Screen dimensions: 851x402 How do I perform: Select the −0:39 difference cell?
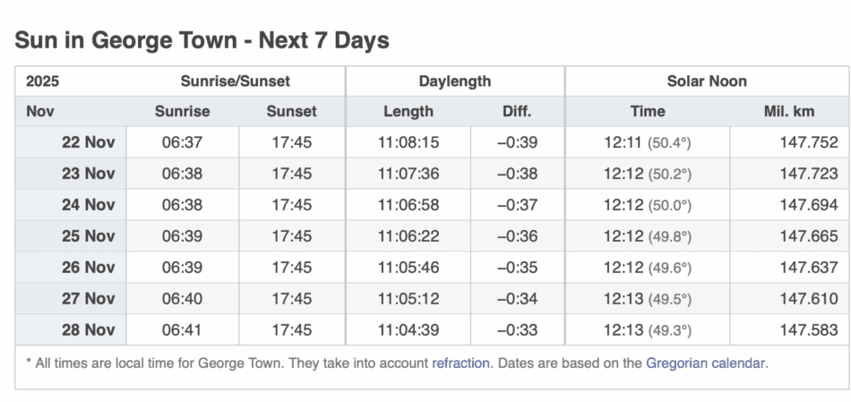point(517,142)
